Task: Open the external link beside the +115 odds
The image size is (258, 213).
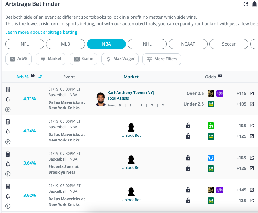Action: pos(252,93)
